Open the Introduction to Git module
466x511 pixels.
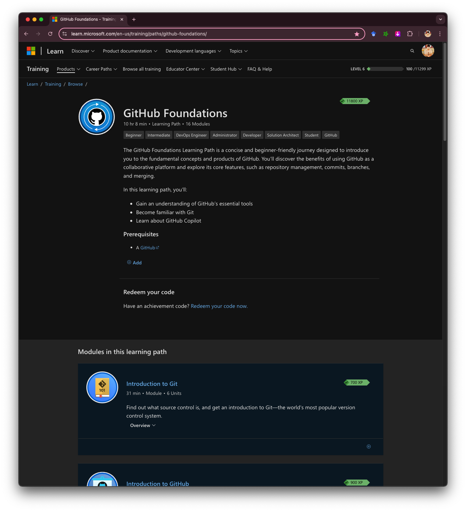point(152,384)
